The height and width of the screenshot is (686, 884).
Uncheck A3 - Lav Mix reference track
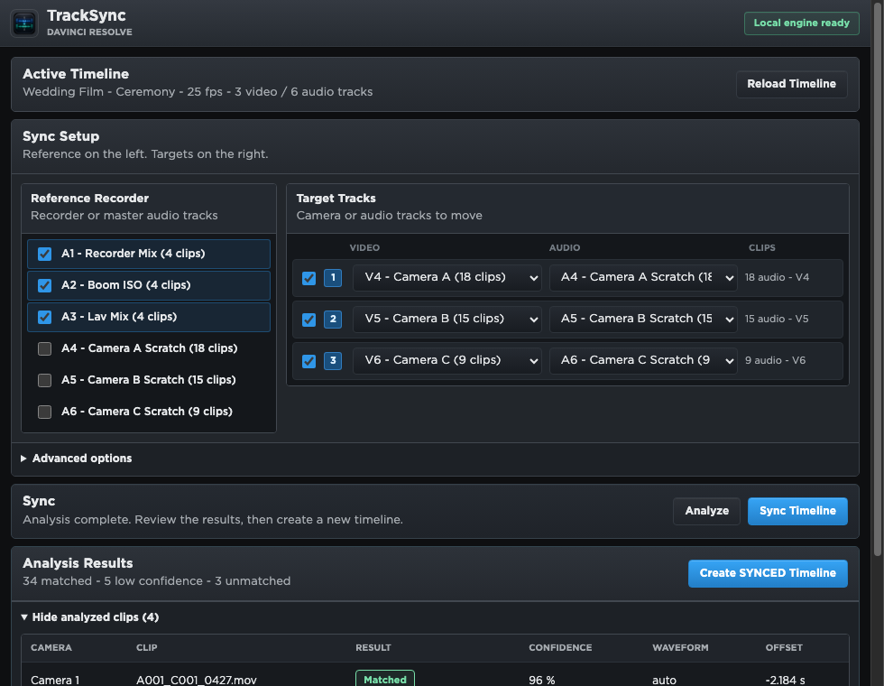(x=44, y=317)
